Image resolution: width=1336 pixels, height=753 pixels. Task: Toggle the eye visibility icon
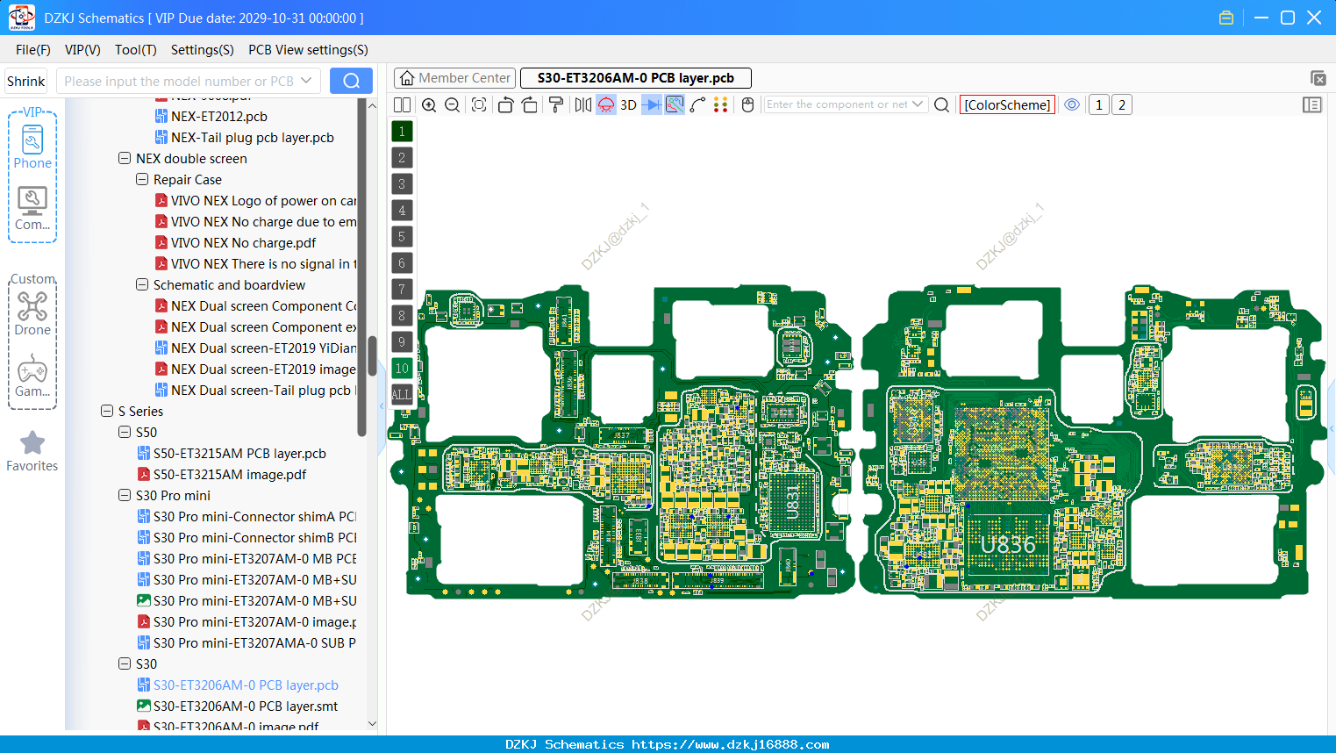tap(1072, 104)
